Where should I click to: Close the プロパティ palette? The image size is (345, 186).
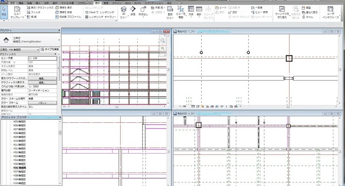59,30
